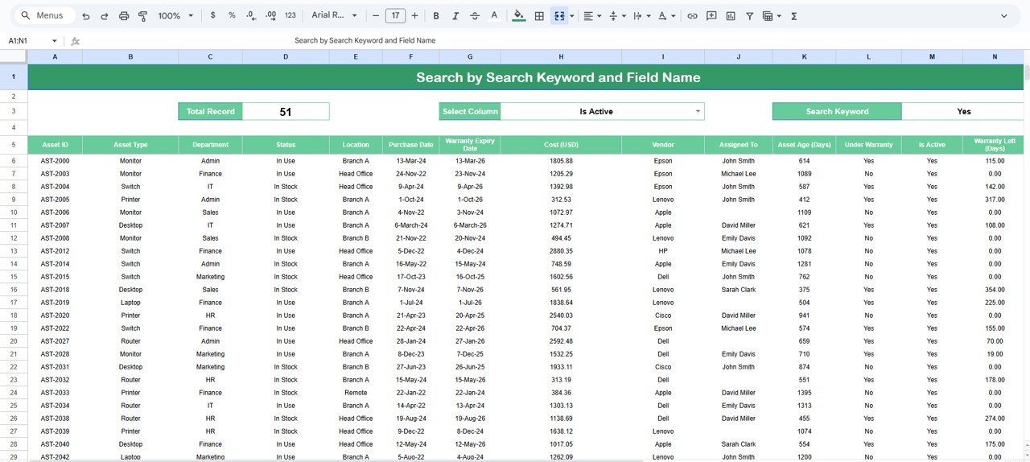Click the Print icon
The width and height of the screenshot is (1030, 462).
(x=124, y=16)
